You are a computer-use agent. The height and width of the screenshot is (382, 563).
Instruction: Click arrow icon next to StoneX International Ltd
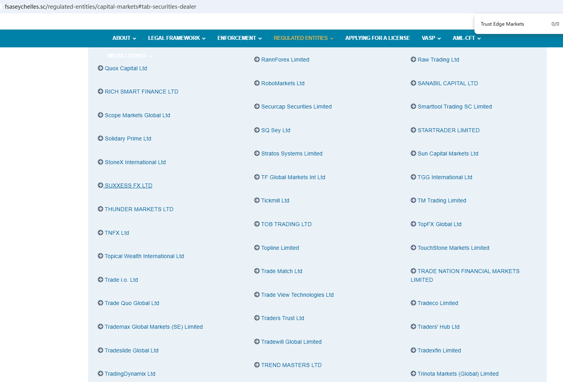(100, 162)
